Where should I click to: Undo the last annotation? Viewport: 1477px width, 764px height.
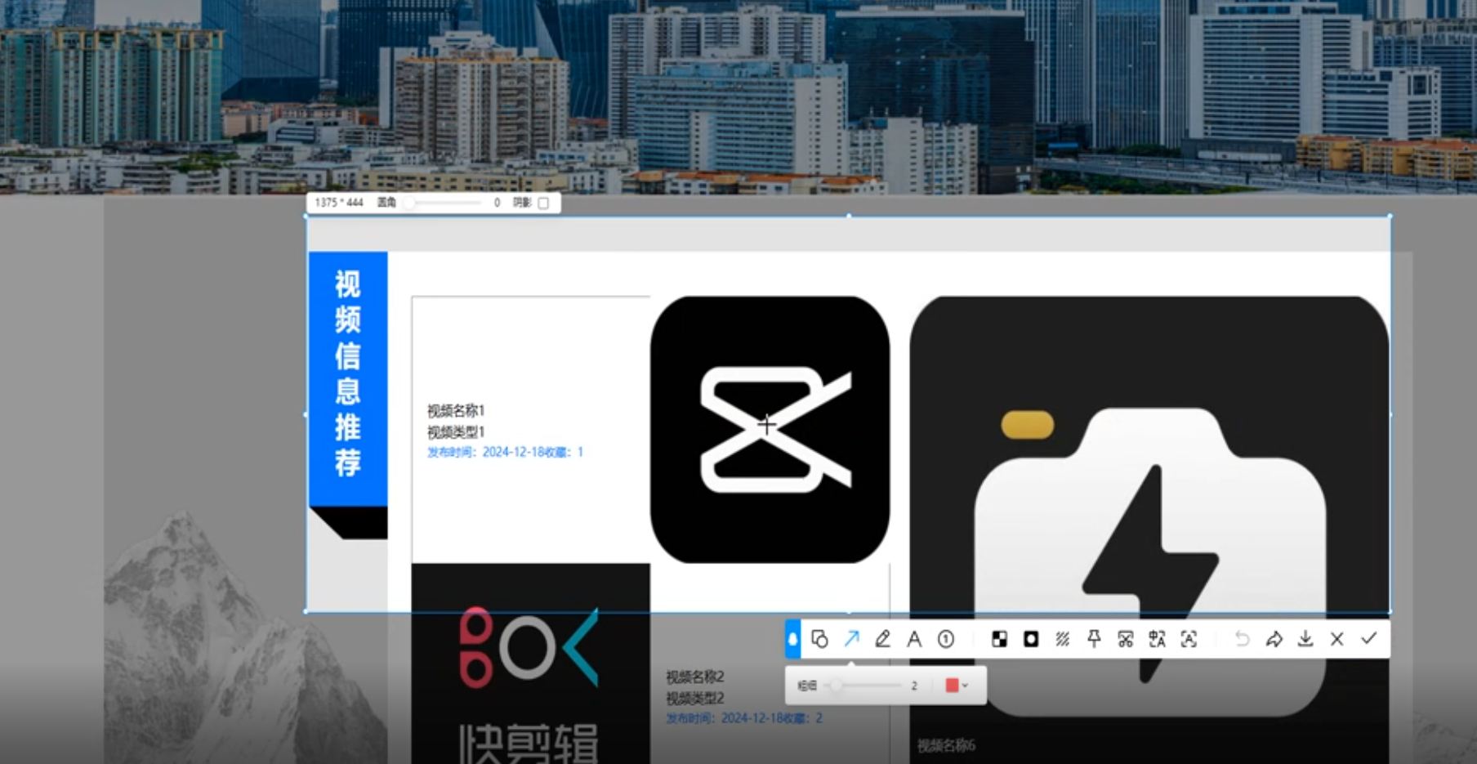tap(1243, 639)
